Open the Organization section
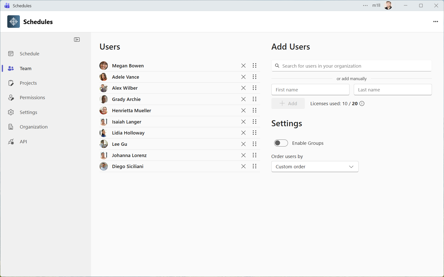 pos(33,126)
